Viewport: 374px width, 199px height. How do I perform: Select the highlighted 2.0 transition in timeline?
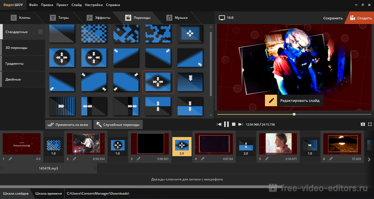(182, 147)
